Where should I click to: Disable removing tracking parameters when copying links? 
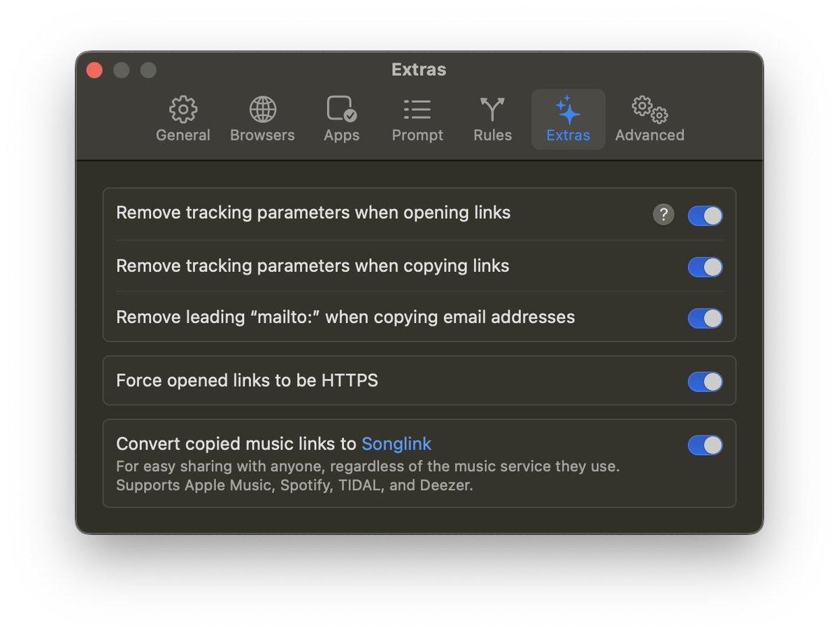(705, 267)
